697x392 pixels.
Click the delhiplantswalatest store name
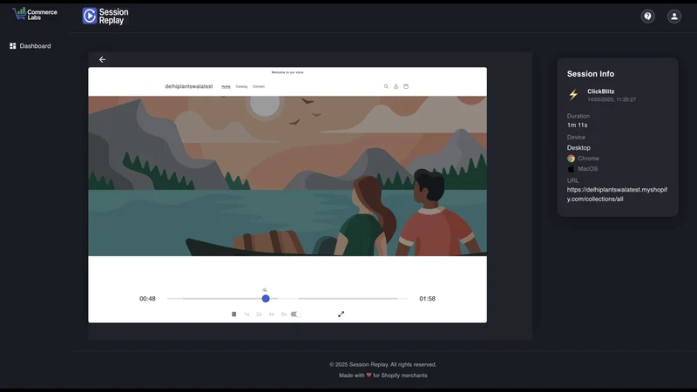[189, 86]
